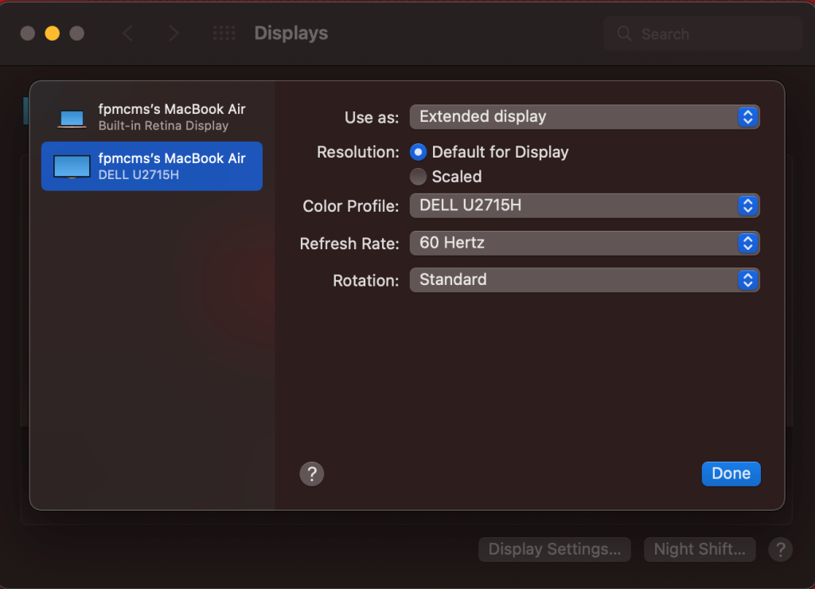Screen dimensions: 815x589
Task: Click the Done button
Action: [x=731, y=474]
